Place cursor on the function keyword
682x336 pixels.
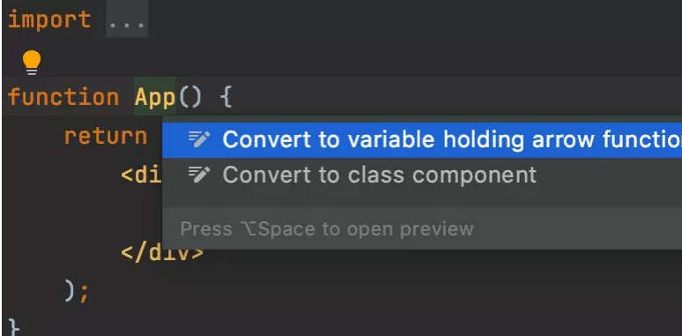pos(63,97)
